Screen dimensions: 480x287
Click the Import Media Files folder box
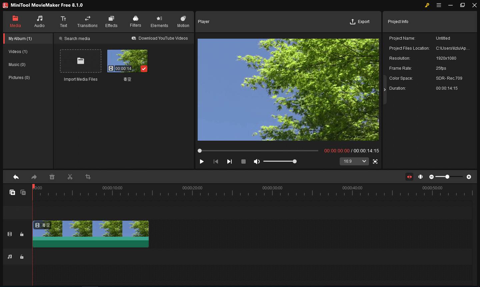pos(81,61)
